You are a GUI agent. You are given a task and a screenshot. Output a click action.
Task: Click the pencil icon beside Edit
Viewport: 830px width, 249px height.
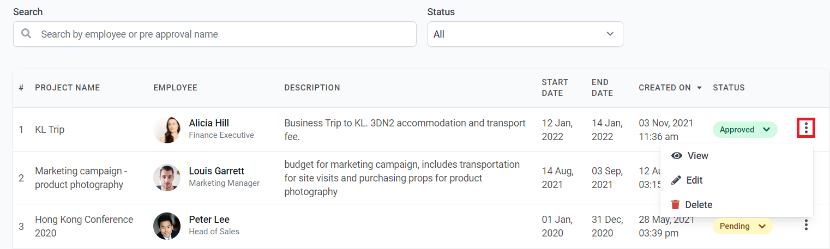tap(676, 180)
